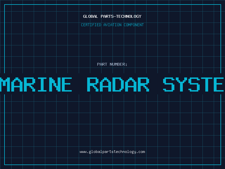
Task: Select the PARTS-TECHNOLOGY text in the header
Action: pyautogui.click(x=121, y=17)
